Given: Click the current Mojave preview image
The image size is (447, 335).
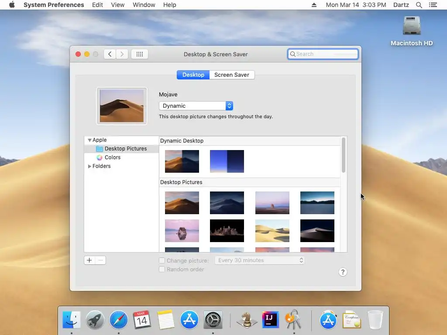Looking at the screenshot, I should (122, 106).
